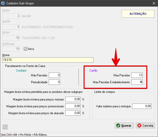Click the Grupo code field
Viewport: 158px width, 137px height.
[11, 38]
